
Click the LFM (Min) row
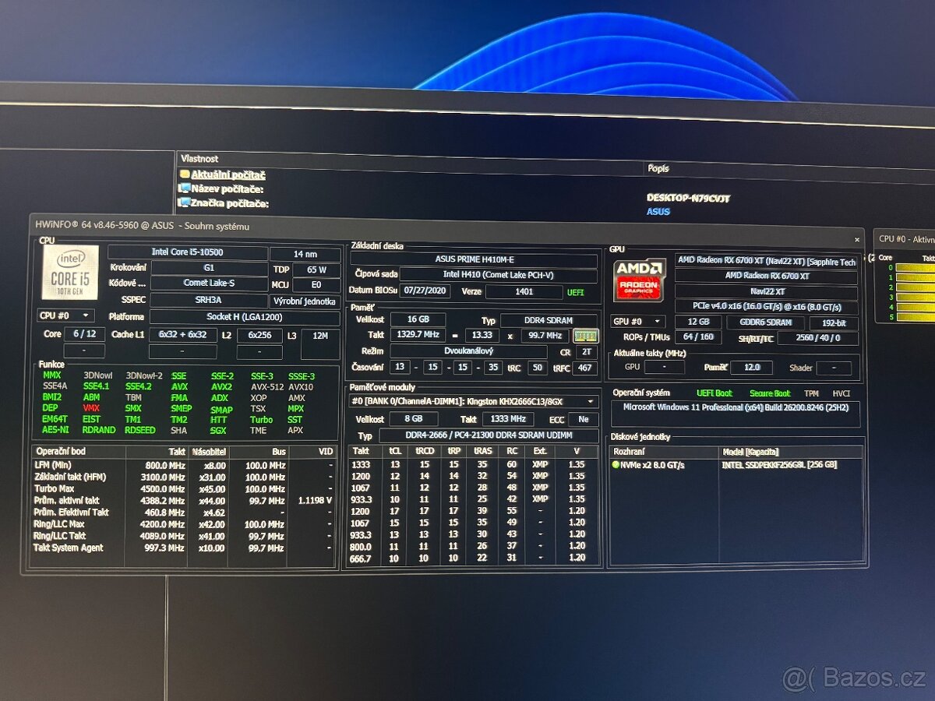point(184,465)
